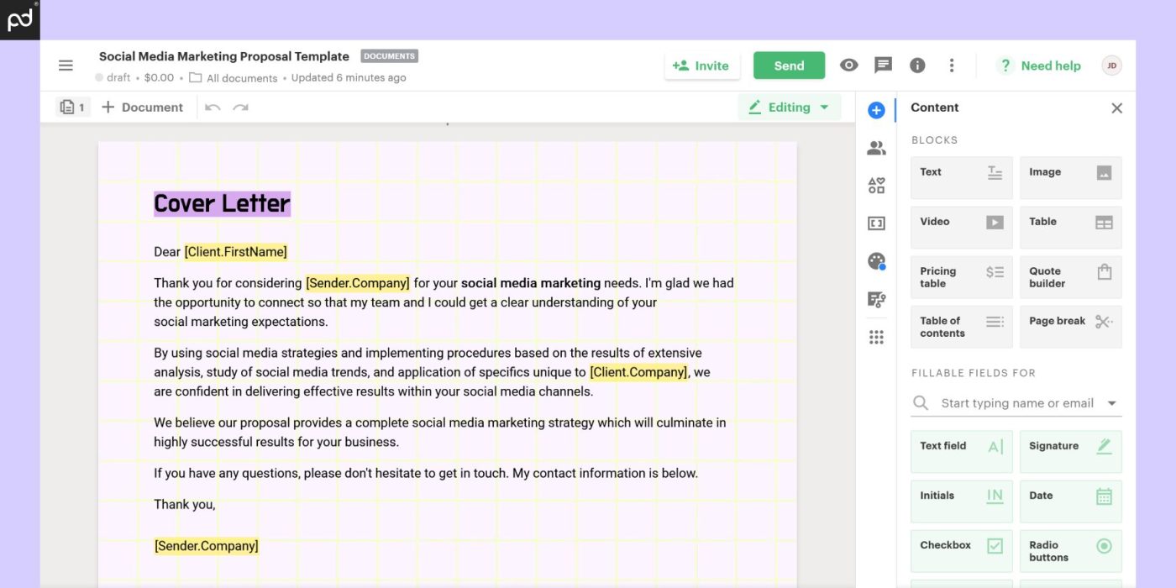Preview the document with the eye icon
The image size is (1176, 588).
click(x=848, y=65)
